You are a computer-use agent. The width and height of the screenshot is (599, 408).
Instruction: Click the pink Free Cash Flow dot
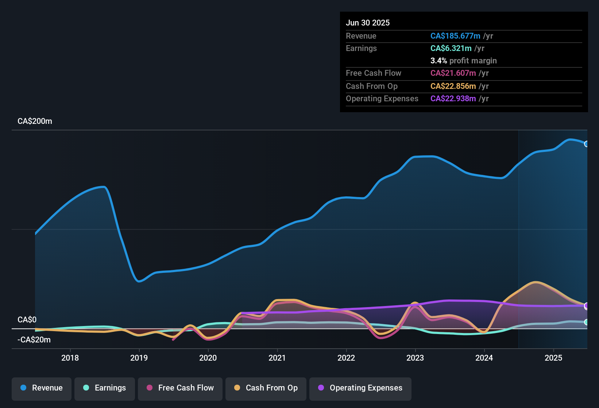(x=150, y=388)
